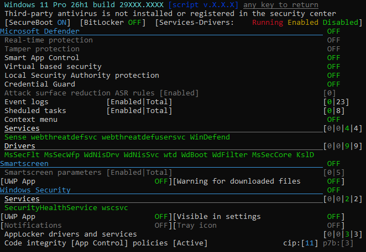Screen dimensions: 366x252
Task: Select the 'Smart App Control' line
Action: click(42, 58)
